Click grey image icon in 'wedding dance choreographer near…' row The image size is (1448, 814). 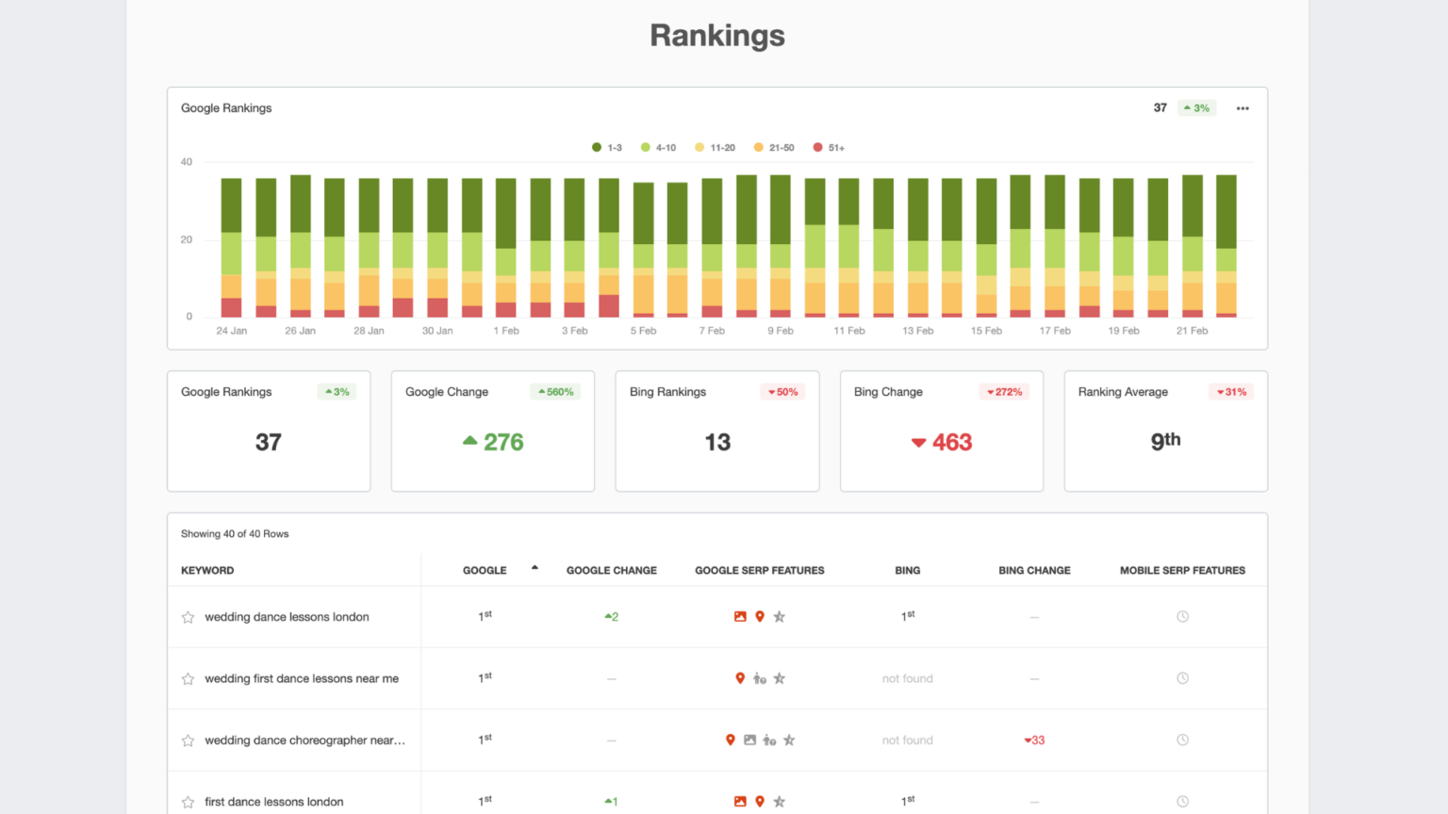pyautogui.click(x=749, y=741)
